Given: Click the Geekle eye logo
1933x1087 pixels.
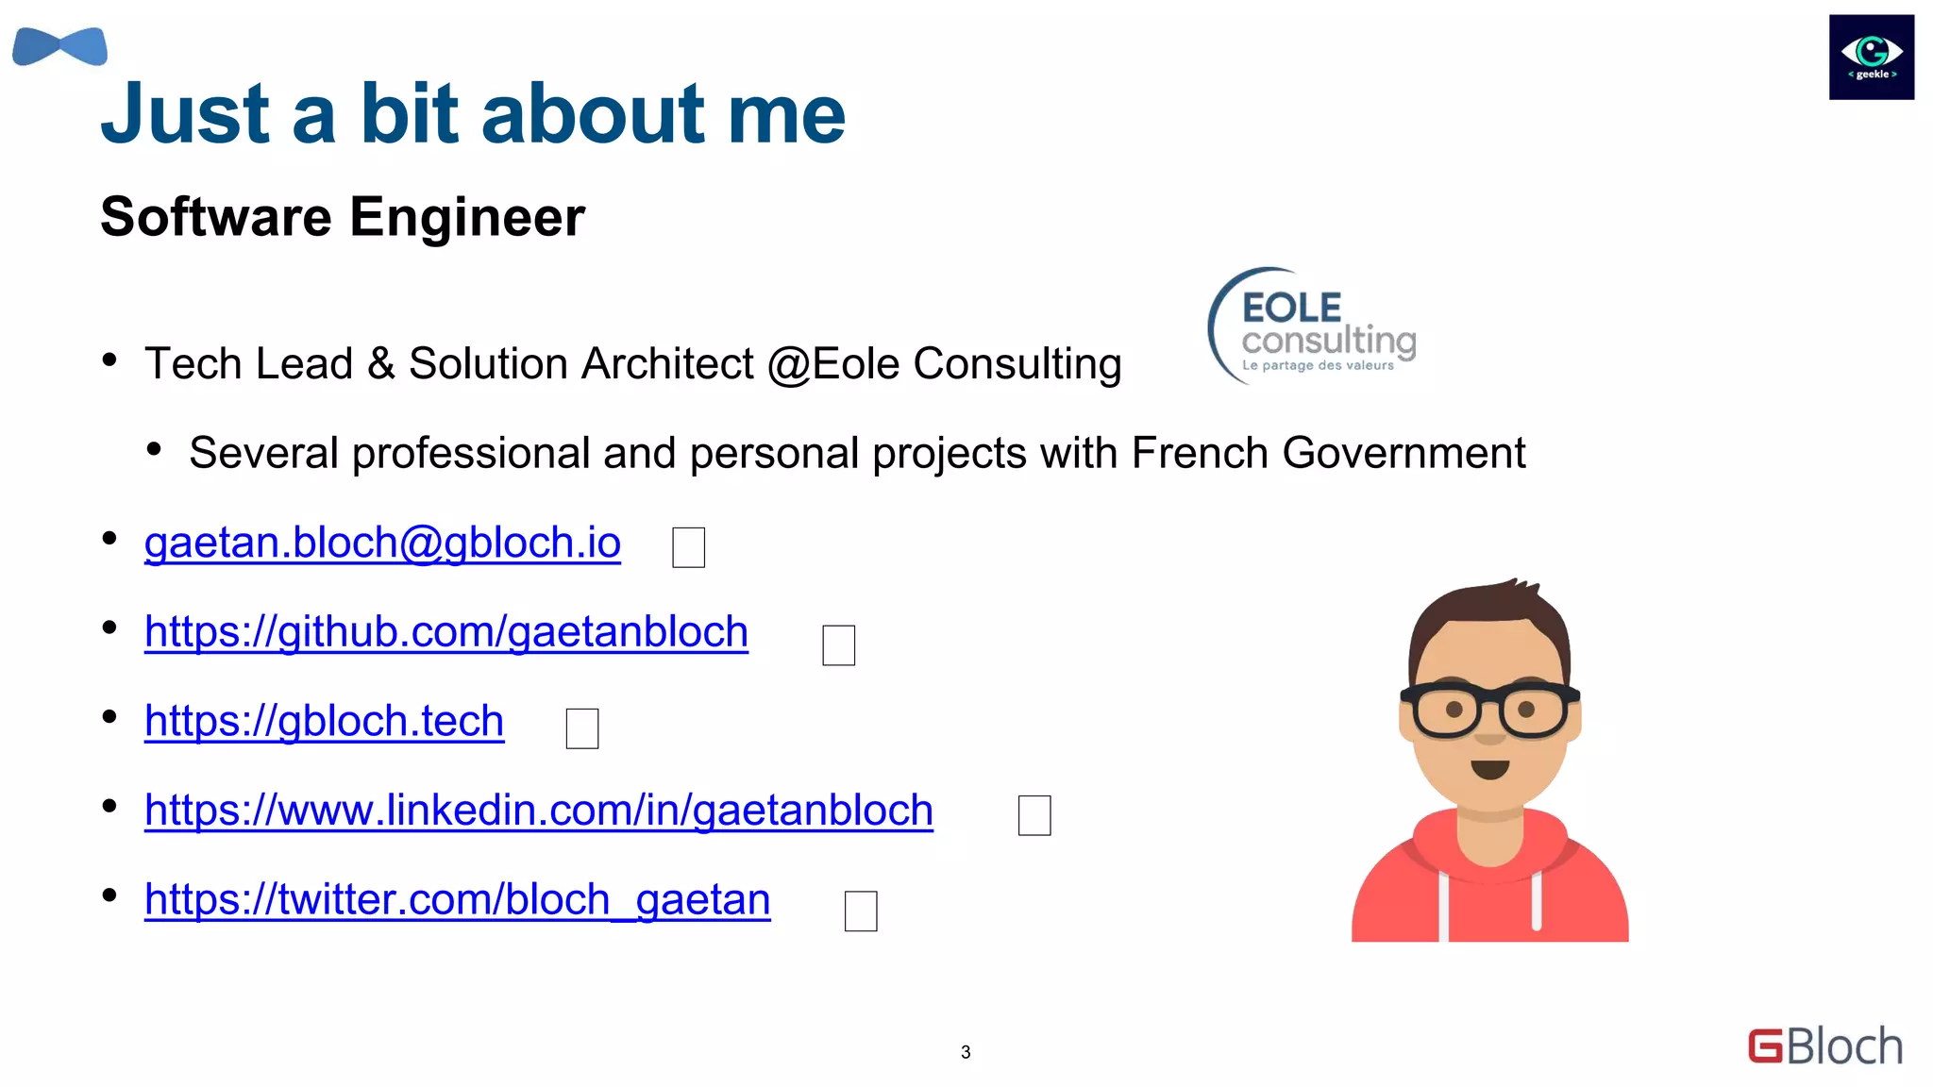Looking at the screenshot, I should [x=1871, y=57].
